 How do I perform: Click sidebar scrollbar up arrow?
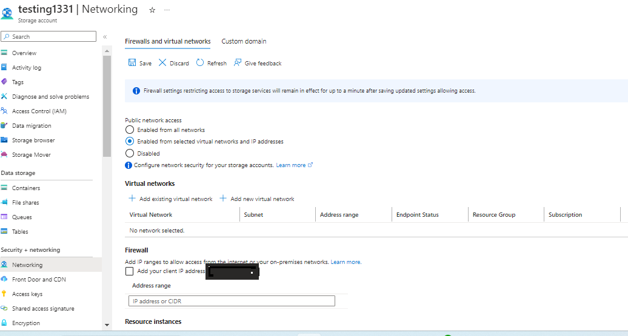point(107,51)
